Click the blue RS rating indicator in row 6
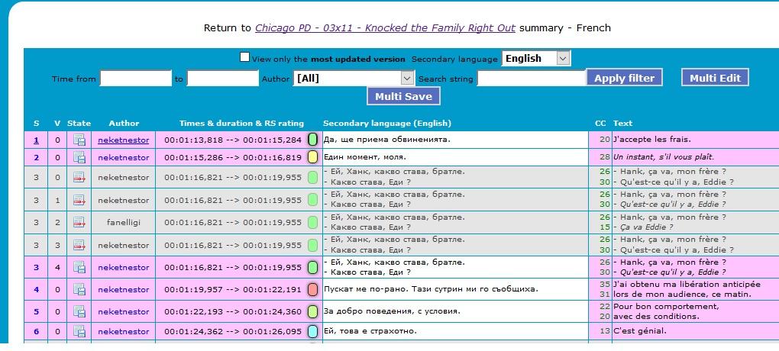 (x=312, y=332)
